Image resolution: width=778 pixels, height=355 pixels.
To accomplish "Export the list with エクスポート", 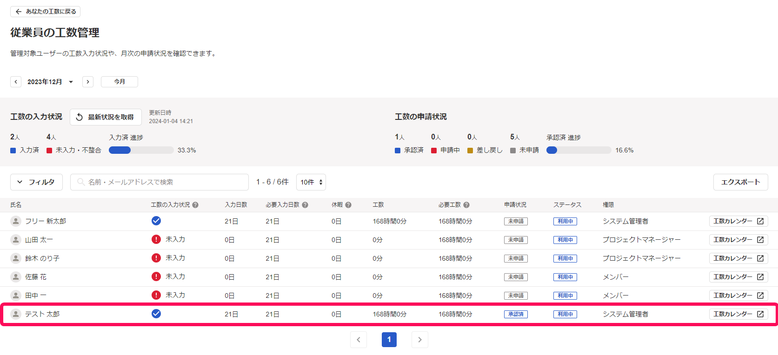I will click(x=740, y=182).
